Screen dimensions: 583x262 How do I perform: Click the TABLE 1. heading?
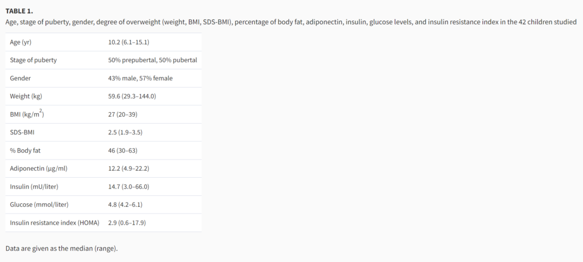19,11
